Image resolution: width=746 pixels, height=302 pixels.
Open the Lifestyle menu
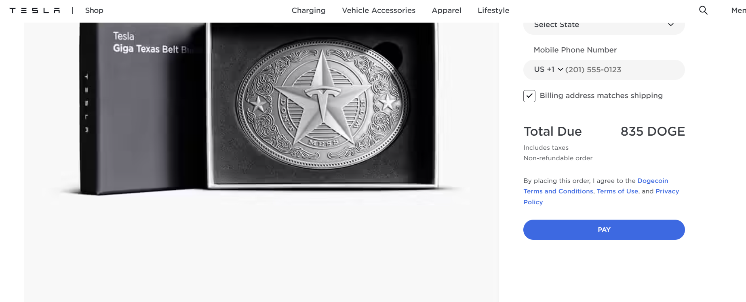click(x=493, y=10)
